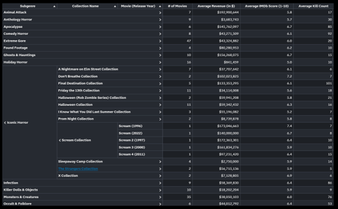The image size is (338, 209).
Task: Expand The Strangers Collection row chevron
Action: (x=160, y=169)
